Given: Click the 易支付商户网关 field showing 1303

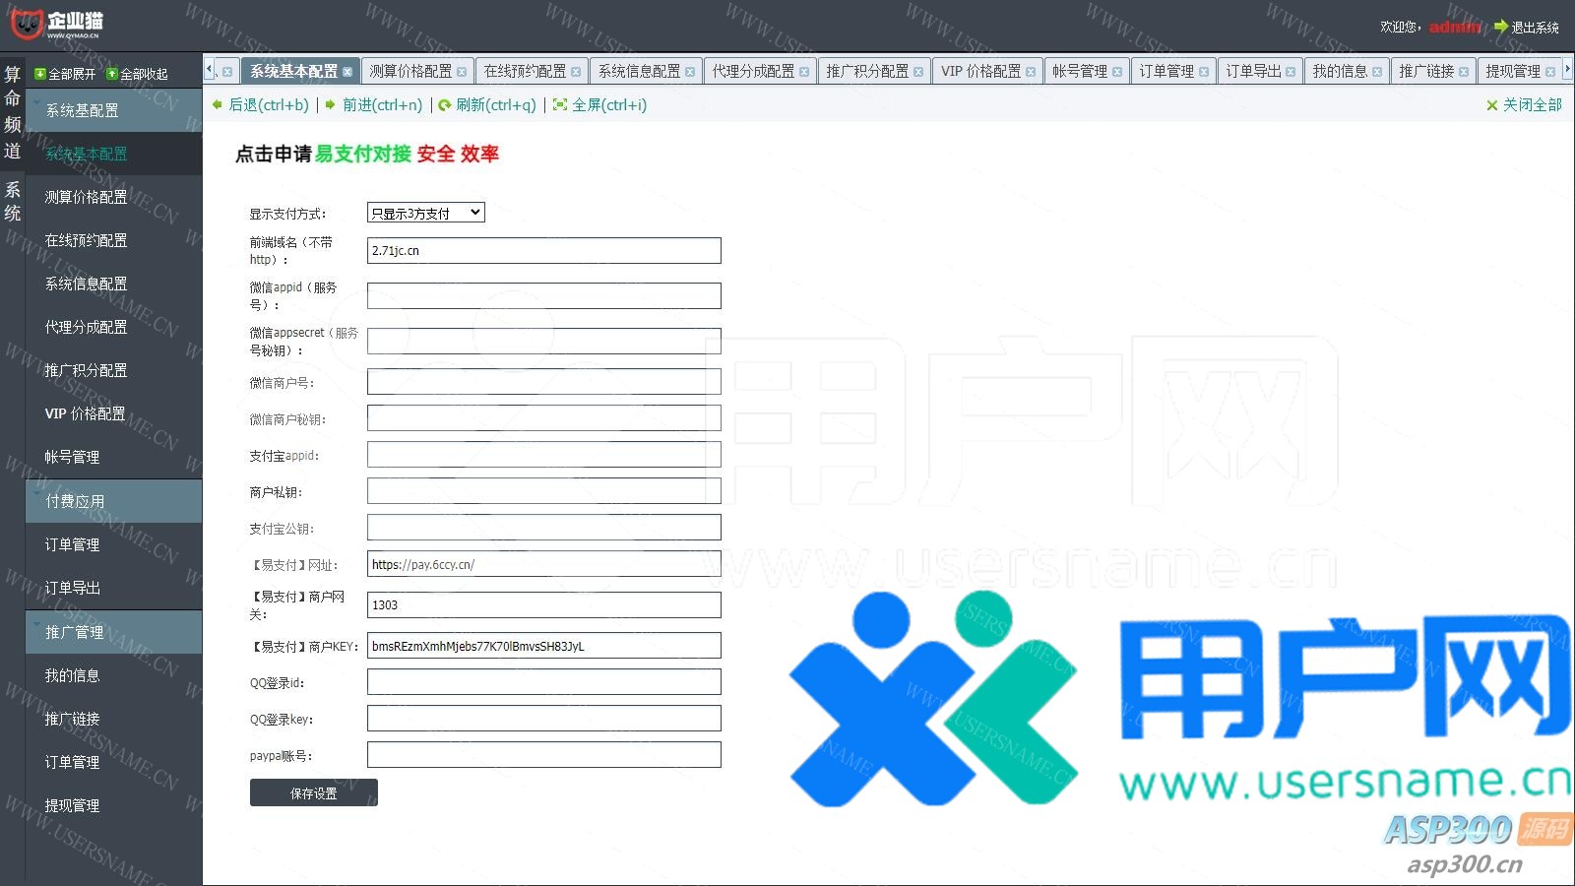Looking at the screenshot, I should pos(544,604).
